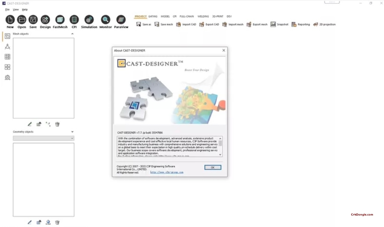Open the c3p-group.com hyperlink

pos(167,172)
